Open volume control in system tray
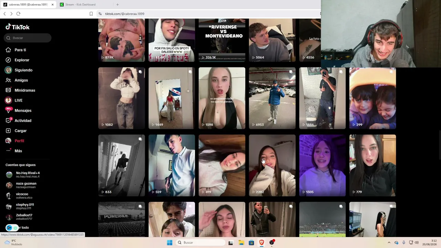Image resolution: width=441 pixels, height=248 pixels. 417,242
